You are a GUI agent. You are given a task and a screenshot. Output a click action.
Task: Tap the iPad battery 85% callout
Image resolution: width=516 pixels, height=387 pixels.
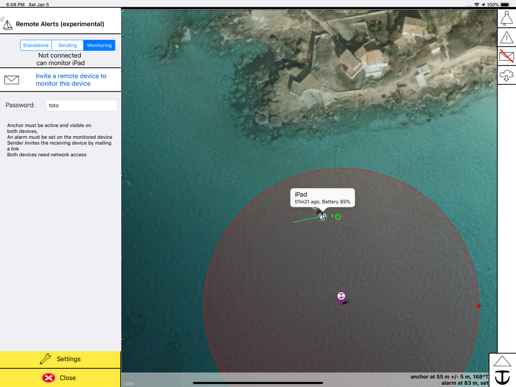coord(322,198)
